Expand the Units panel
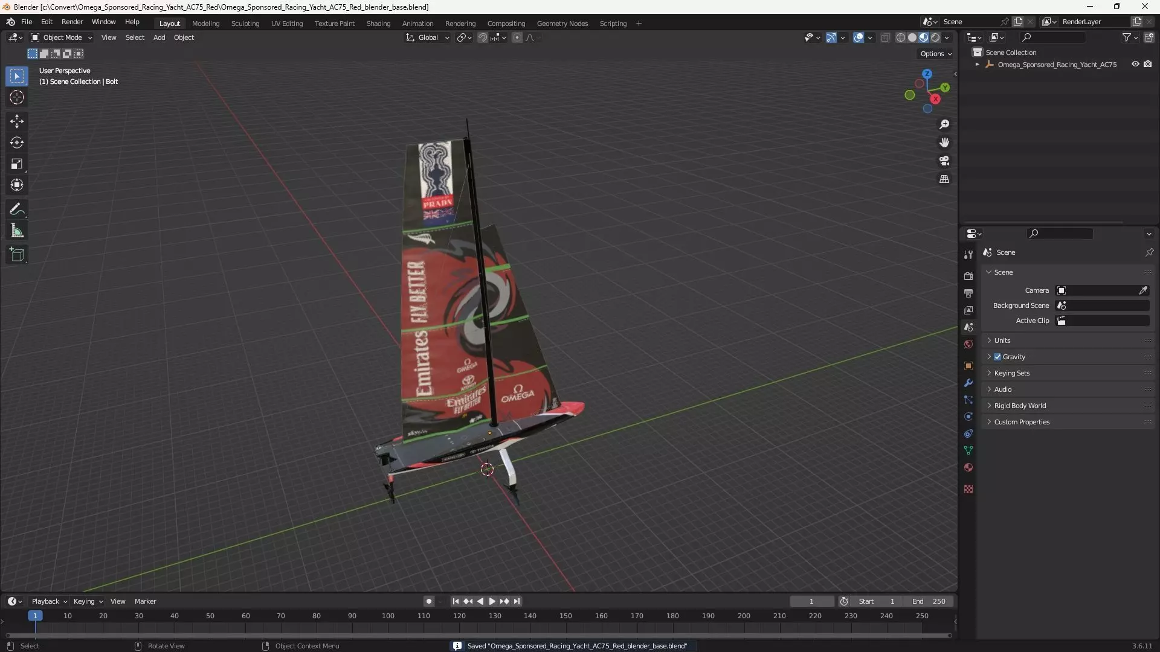The height and width of the screenshot is (652, 1160). [1002, 340]
